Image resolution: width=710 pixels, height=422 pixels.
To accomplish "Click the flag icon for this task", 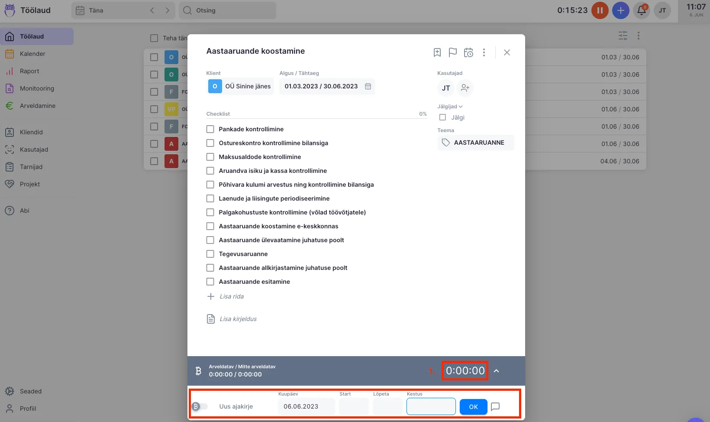I will tap(452, 52).
